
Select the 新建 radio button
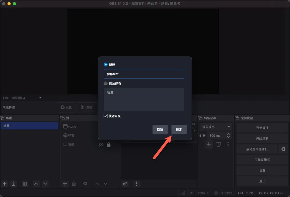pyautogui.click(x=106, y=64)
